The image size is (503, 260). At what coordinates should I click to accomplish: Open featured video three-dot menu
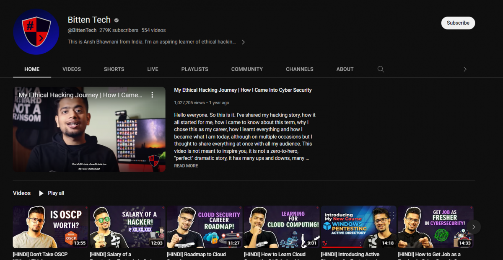[152, 95]
